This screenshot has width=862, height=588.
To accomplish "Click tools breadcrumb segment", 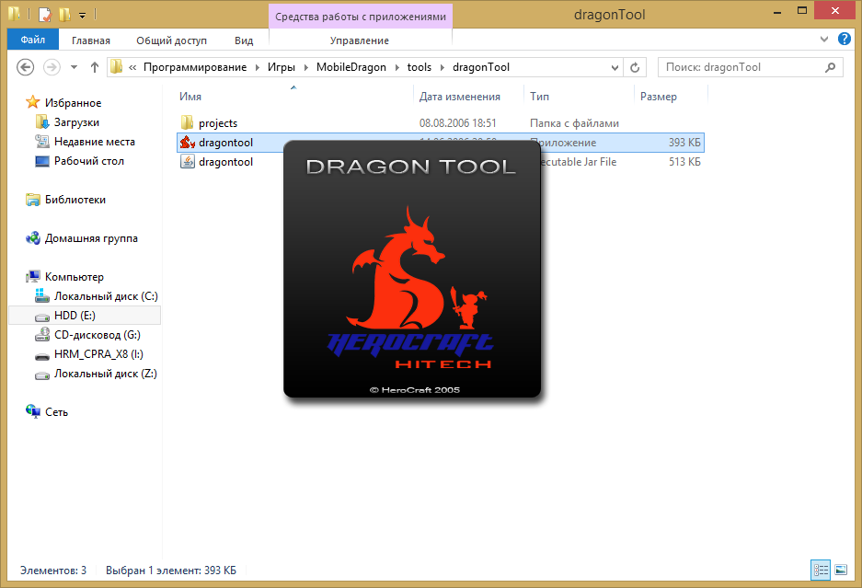I will coord(419,67).
